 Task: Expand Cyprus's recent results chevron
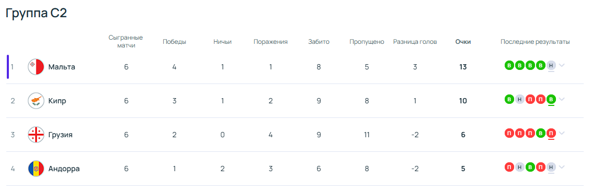(x=562, y=99)
